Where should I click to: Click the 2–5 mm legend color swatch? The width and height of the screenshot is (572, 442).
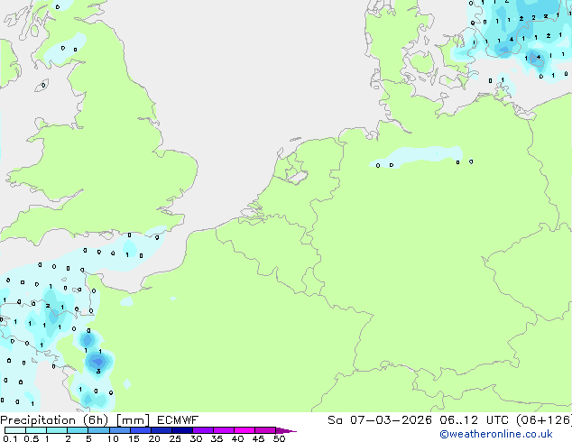(78, 430)
